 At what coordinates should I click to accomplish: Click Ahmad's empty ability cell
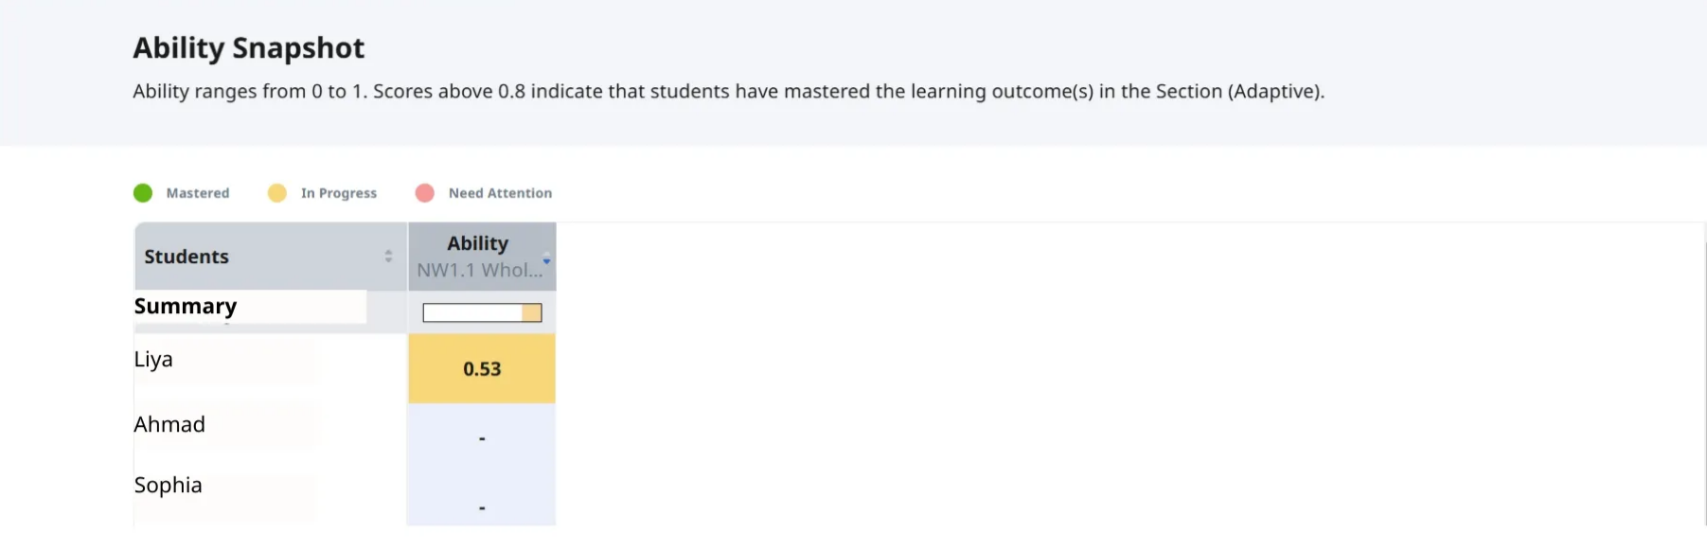tap(482, 437)
